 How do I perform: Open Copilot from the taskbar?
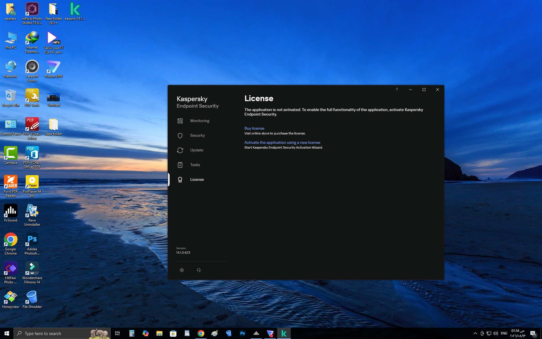click(145, 333)
